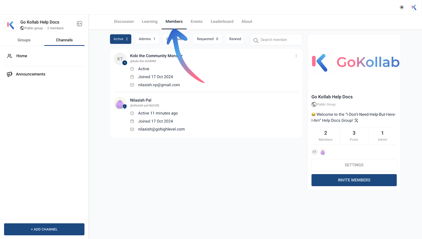Click the calendar icon in Nilasish Pal's row
Image resolution: width=422 pixels, height=239 pixels.
(132, 121)
